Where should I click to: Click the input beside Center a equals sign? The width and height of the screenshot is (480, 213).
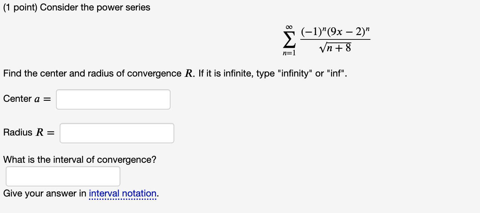[113, 99]
